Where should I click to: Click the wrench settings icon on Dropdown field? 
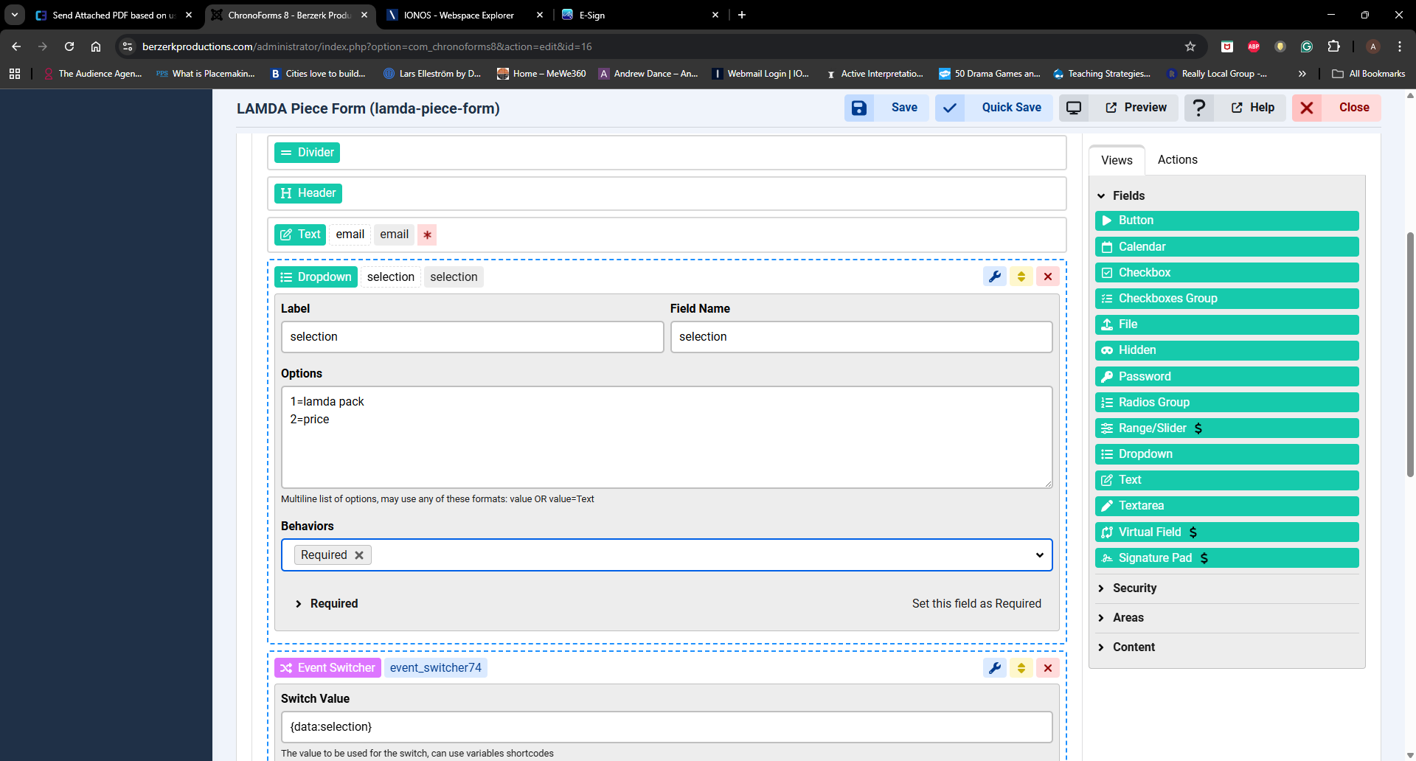(x=995, y=277)
